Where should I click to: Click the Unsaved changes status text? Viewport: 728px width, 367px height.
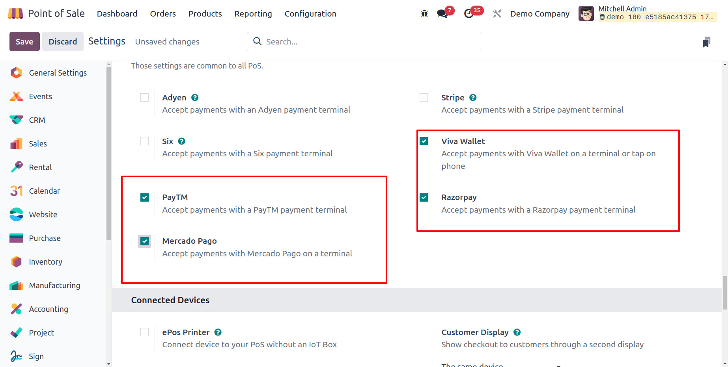pos(167,42)
